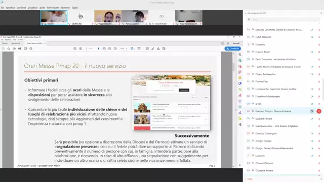Collapse the Partecipanti section chevron
324x182 pixels.
(x=246, y=13)
